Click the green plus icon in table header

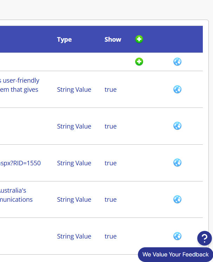tap(139, 39)
